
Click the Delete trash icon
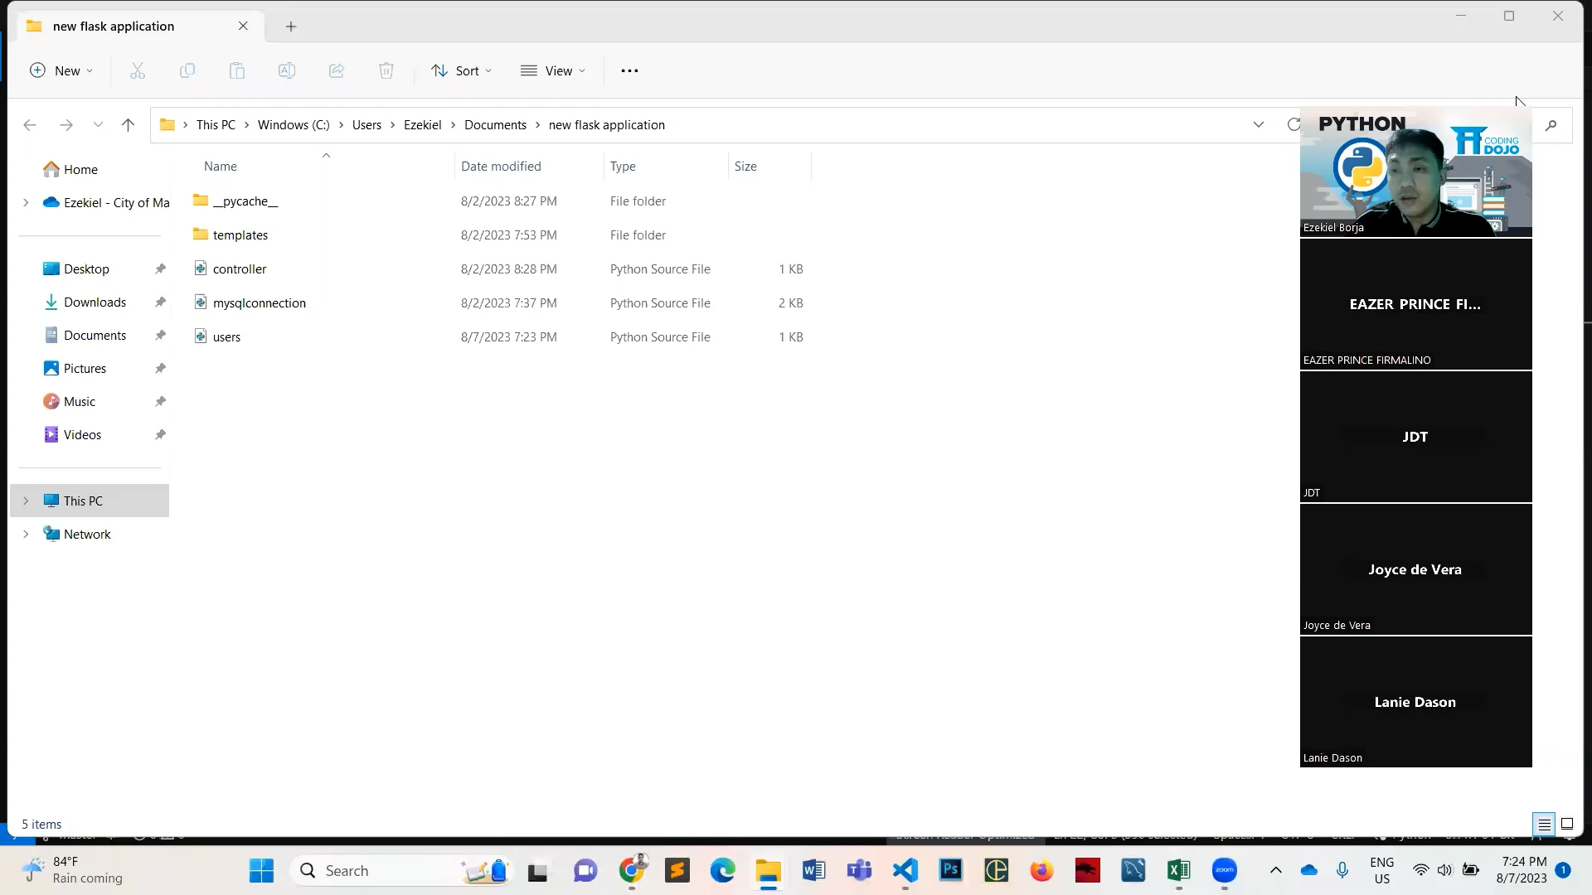click(386, 70)
